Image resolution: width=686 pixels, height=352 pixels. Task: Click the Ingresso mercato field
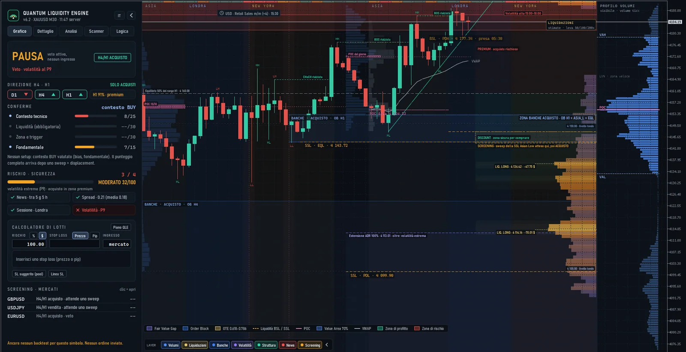click(117, 244)
